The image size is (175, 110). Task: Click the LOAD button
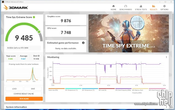tap(14, 89)
